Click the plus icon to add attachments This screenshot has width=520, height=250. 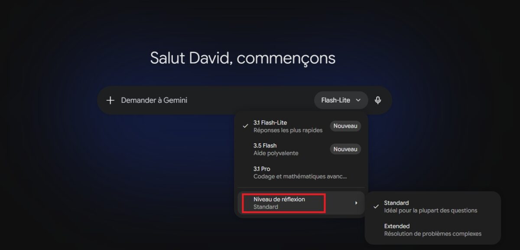pyautogui.click(x=110, y=100)
